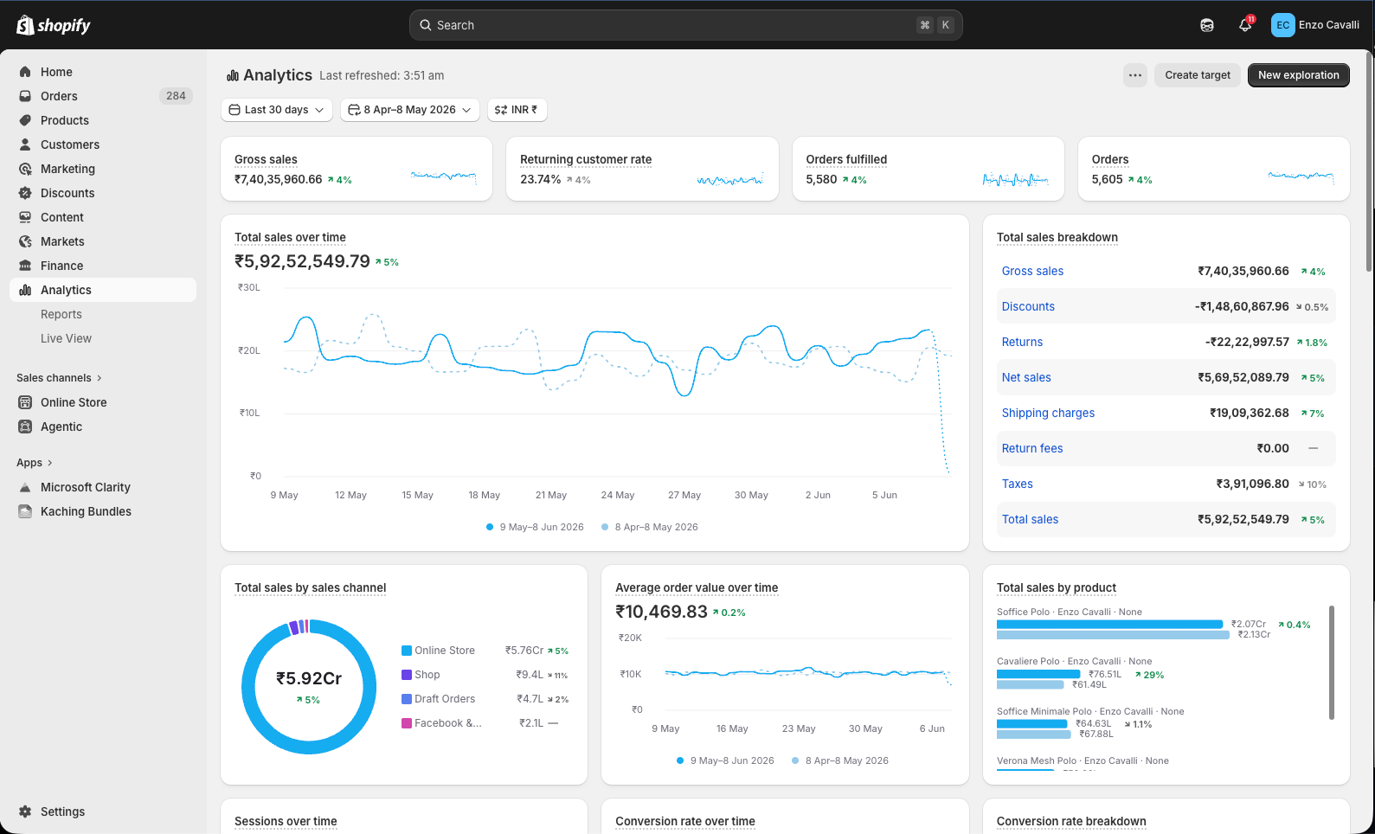
Task: Open Total sales over time report
Action: (x=290, y=237)
